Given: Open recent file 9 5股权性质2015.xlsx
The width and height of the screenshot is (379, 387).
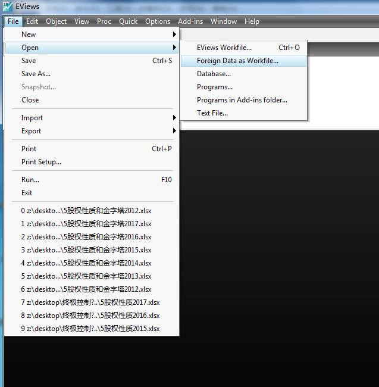Looking at the screenshot, I should click(92, 329).
